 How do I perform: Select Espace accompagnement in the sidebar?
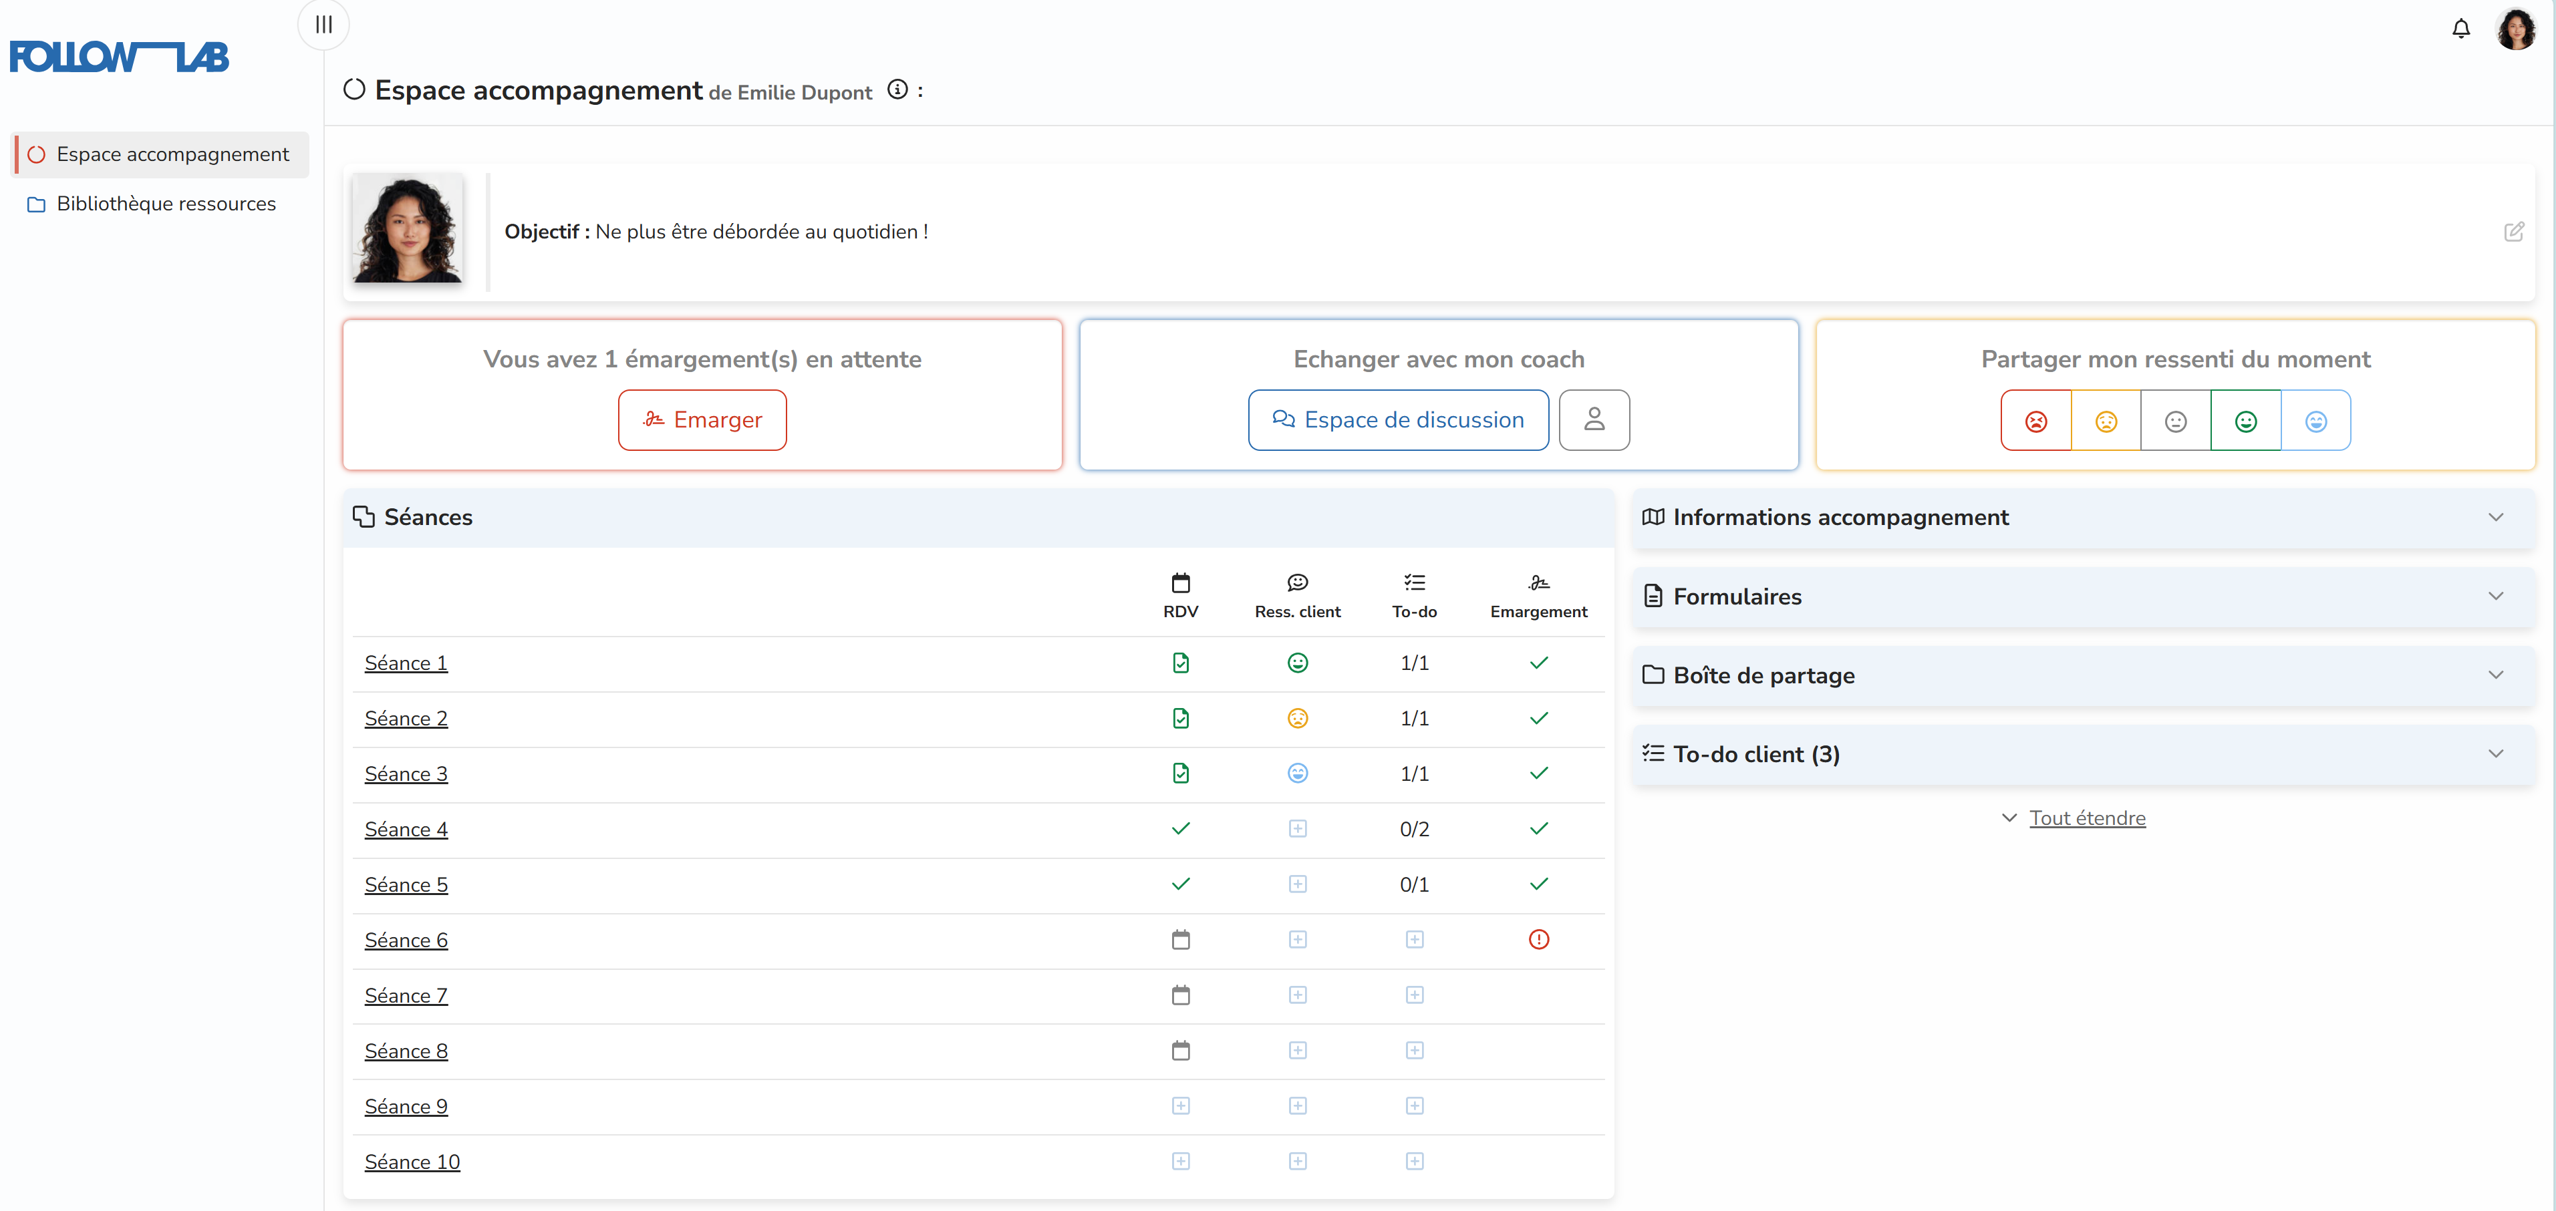(x=172, y=155)
